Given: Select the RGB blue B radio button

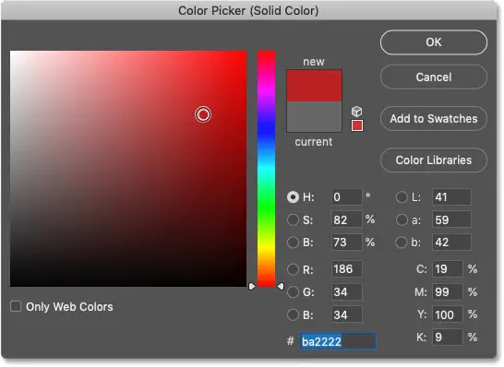Looking at the screenshot, I should (293, 315).
